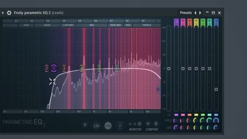
Task: Expand the plugin menu arrow beside the gear
Action: coord(3,13)
